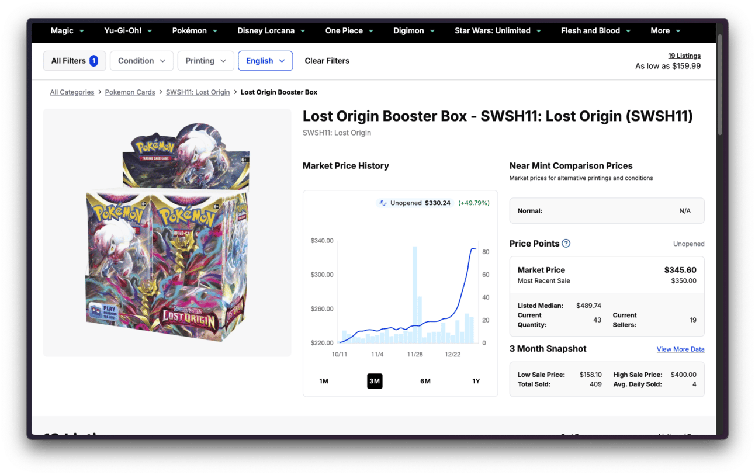This screenshot has width=755, height=475.
Task: Expand the Star Wars: Unlimited menu
Action: click(498, 31)
